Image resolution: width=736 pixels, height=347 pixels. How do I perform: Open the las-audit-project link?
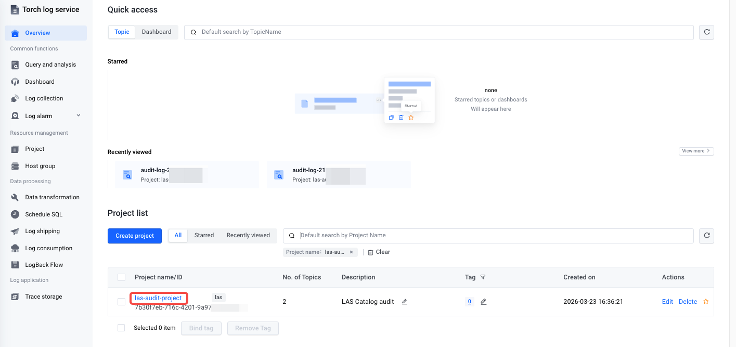tap(158, 298)
